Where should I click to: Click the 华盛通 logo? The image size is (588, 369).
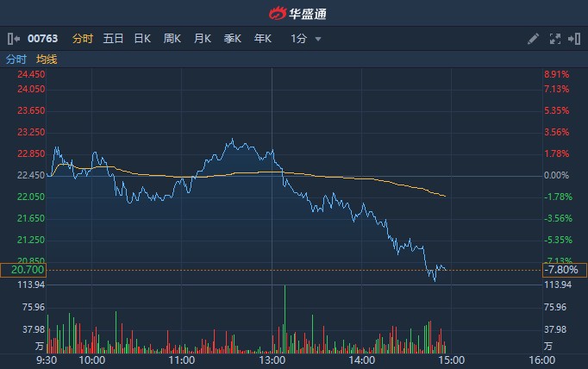point(297,14)
